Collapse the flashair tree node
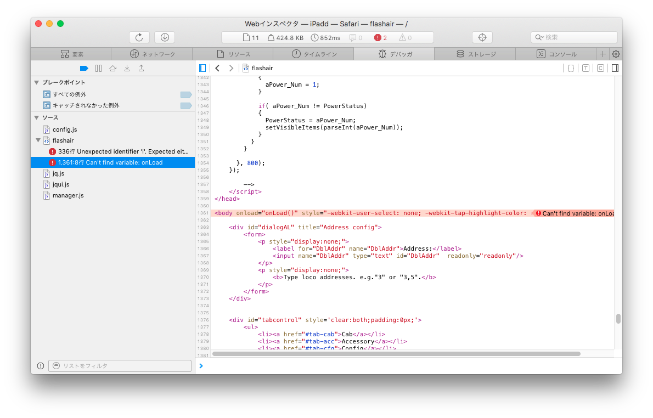The height and width of the screenshot is (418, 653). (x=38, y=141)
